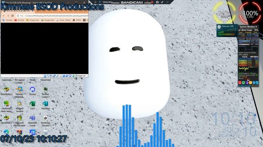
Task: Click the purple round button in System Monitor
Action: [x=247, y=82]
